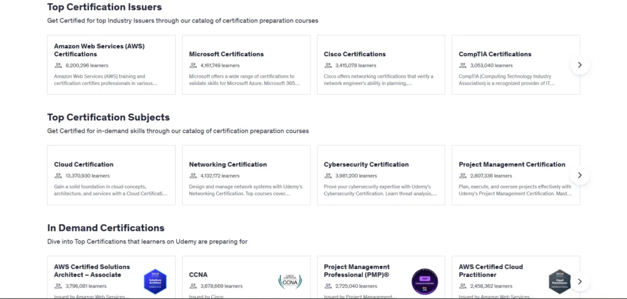The height and width of the screenshot is (299, 627).
Task: Click learners icon under Amazon Web Services Certifications
Action: pyautogui.click(x=58, y=65)
